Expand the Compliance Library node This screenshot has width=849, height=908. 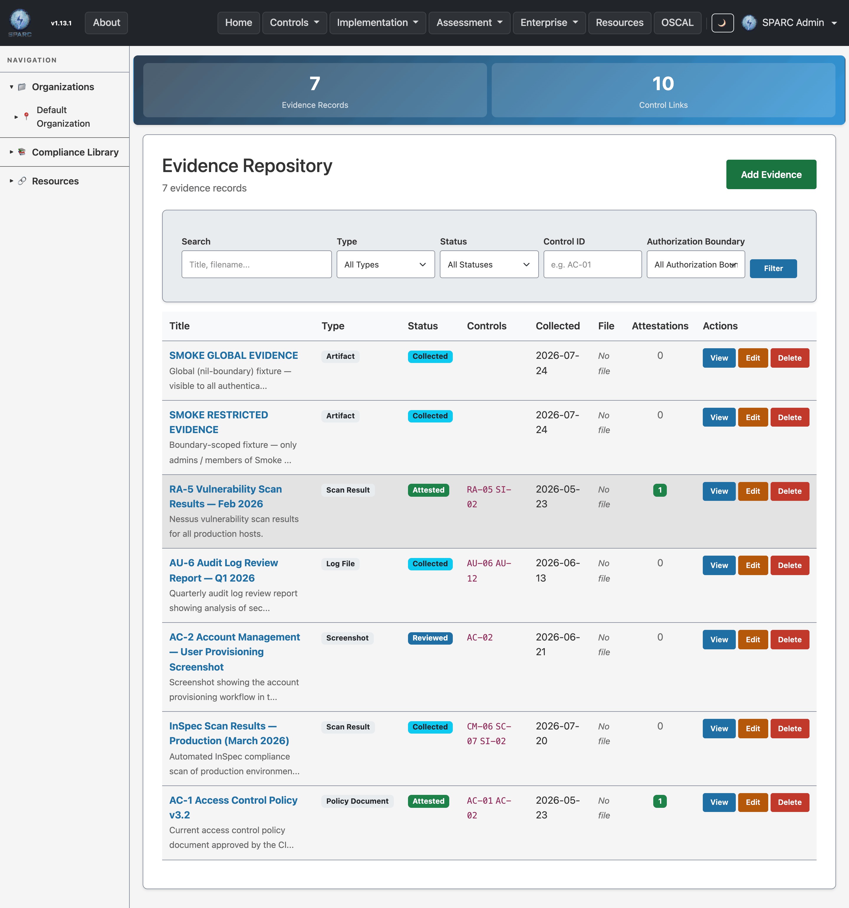[x=11, y=152]
